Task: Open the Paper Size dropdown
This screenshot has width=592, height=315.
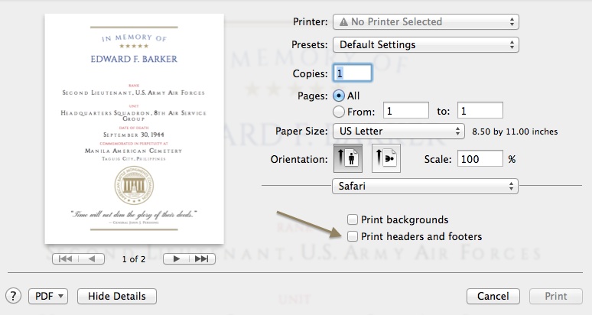Action: pyautogui.click(x=398, y=132)
